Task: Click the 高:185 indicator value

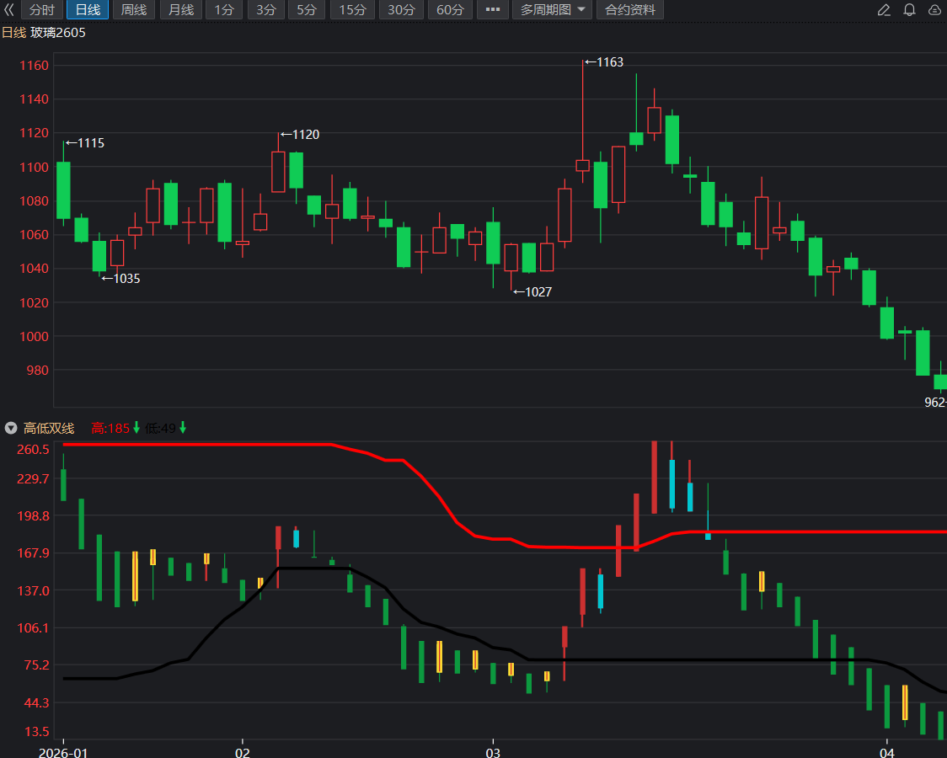Action: [110, 429]
